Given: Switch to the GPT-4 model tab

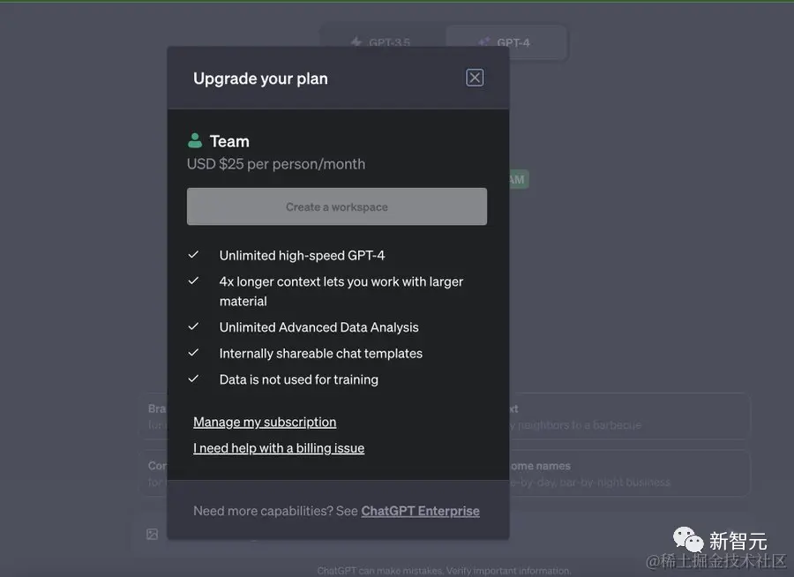Looking at the screenshot, I should 506,42.
